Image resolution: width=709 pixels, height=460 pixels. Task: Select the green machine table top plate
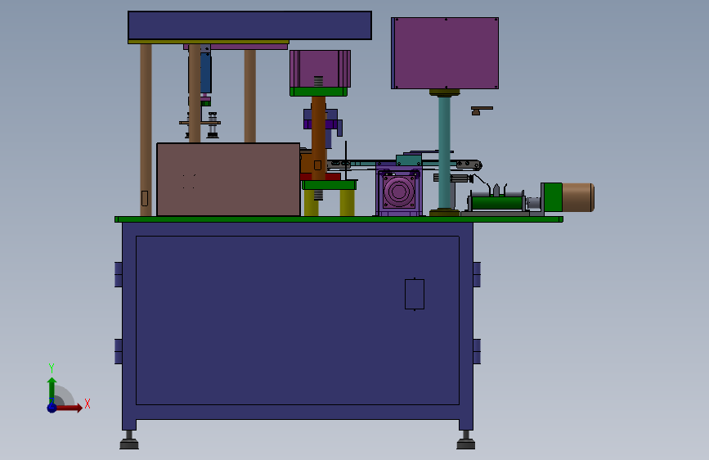[x=339, y=219]
